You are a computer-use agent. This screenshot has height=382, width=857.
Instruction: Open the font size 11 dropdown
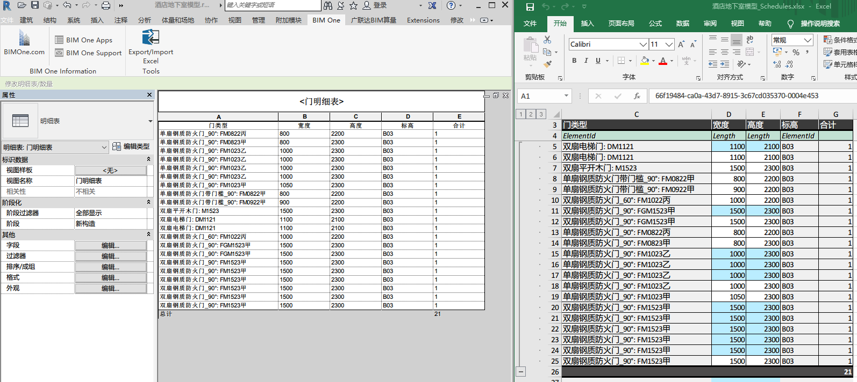click(669, 44)
